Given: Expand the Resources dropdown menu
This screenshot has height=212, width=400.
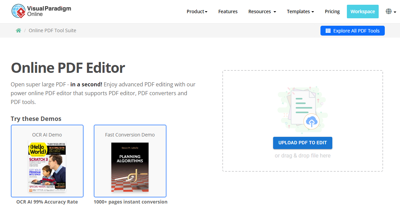Looking at the screenshot, I should (262, 12).
